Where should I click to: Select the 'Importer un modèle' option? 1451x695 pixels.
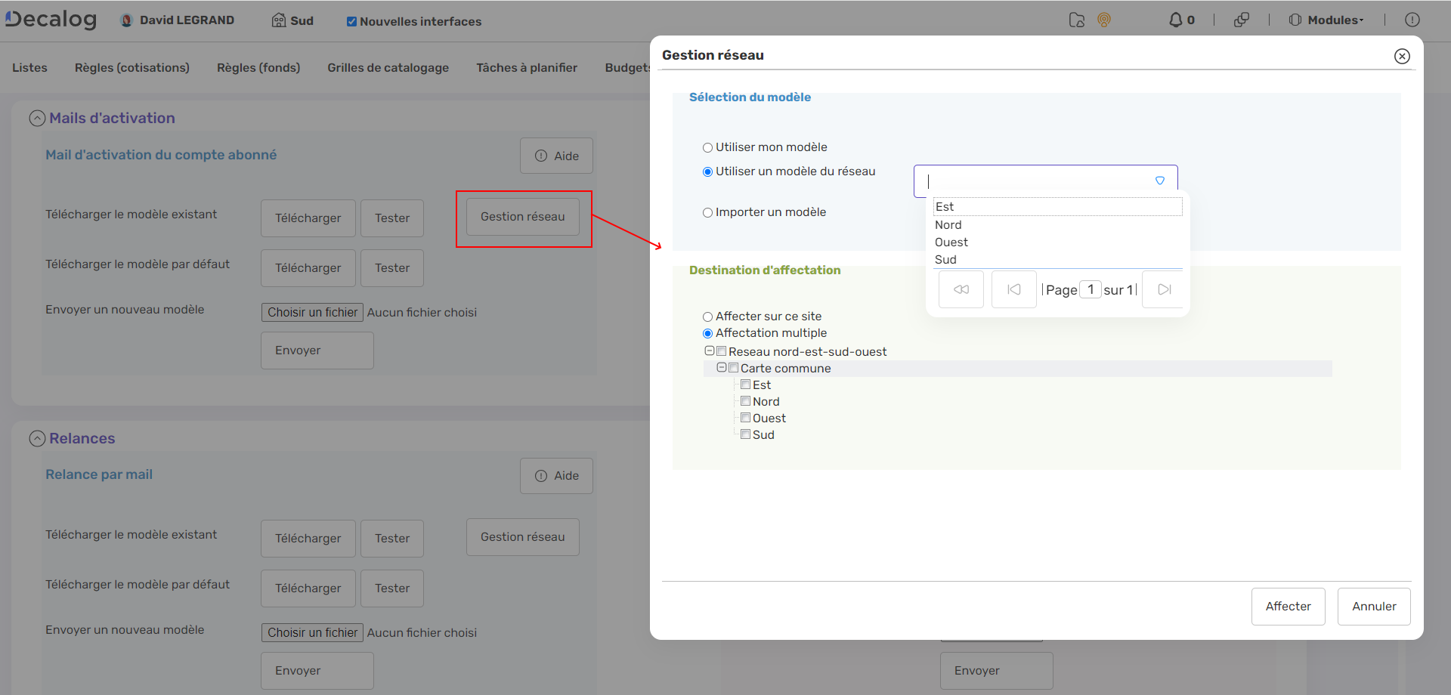tap(708, 213)
